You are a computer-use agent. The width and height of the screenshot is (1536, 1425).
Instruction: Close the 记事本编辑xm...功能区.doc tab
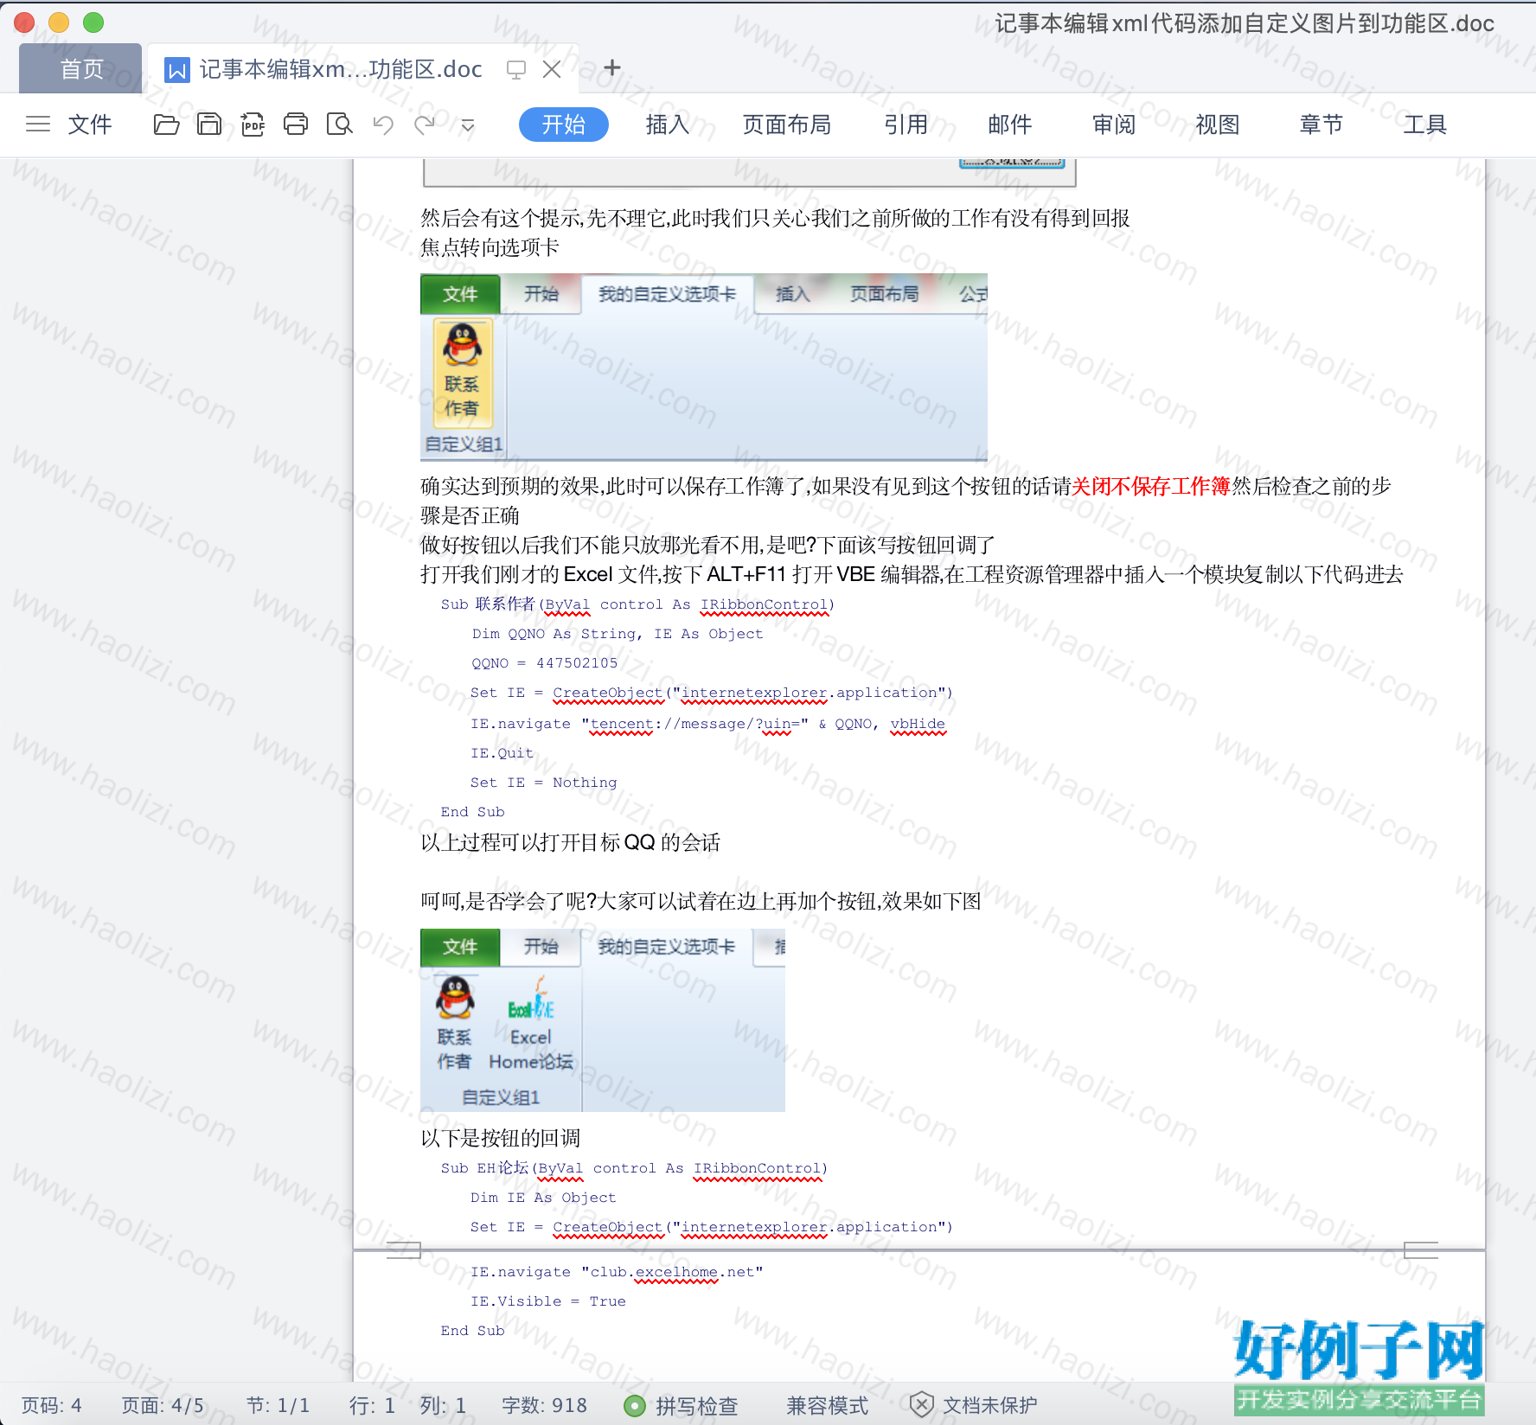click(552, 69)
